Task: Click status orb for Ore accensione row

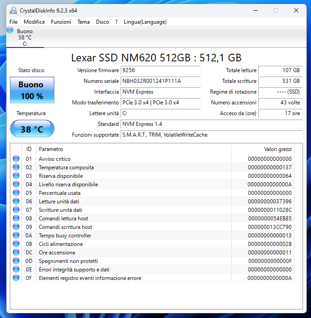Action: tap(16, 252)
